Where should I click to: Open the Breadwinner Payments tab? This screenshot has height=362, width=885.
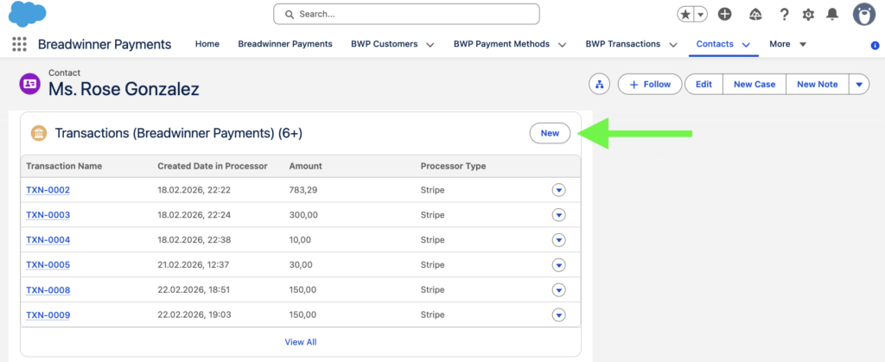[x=285, y=44]
